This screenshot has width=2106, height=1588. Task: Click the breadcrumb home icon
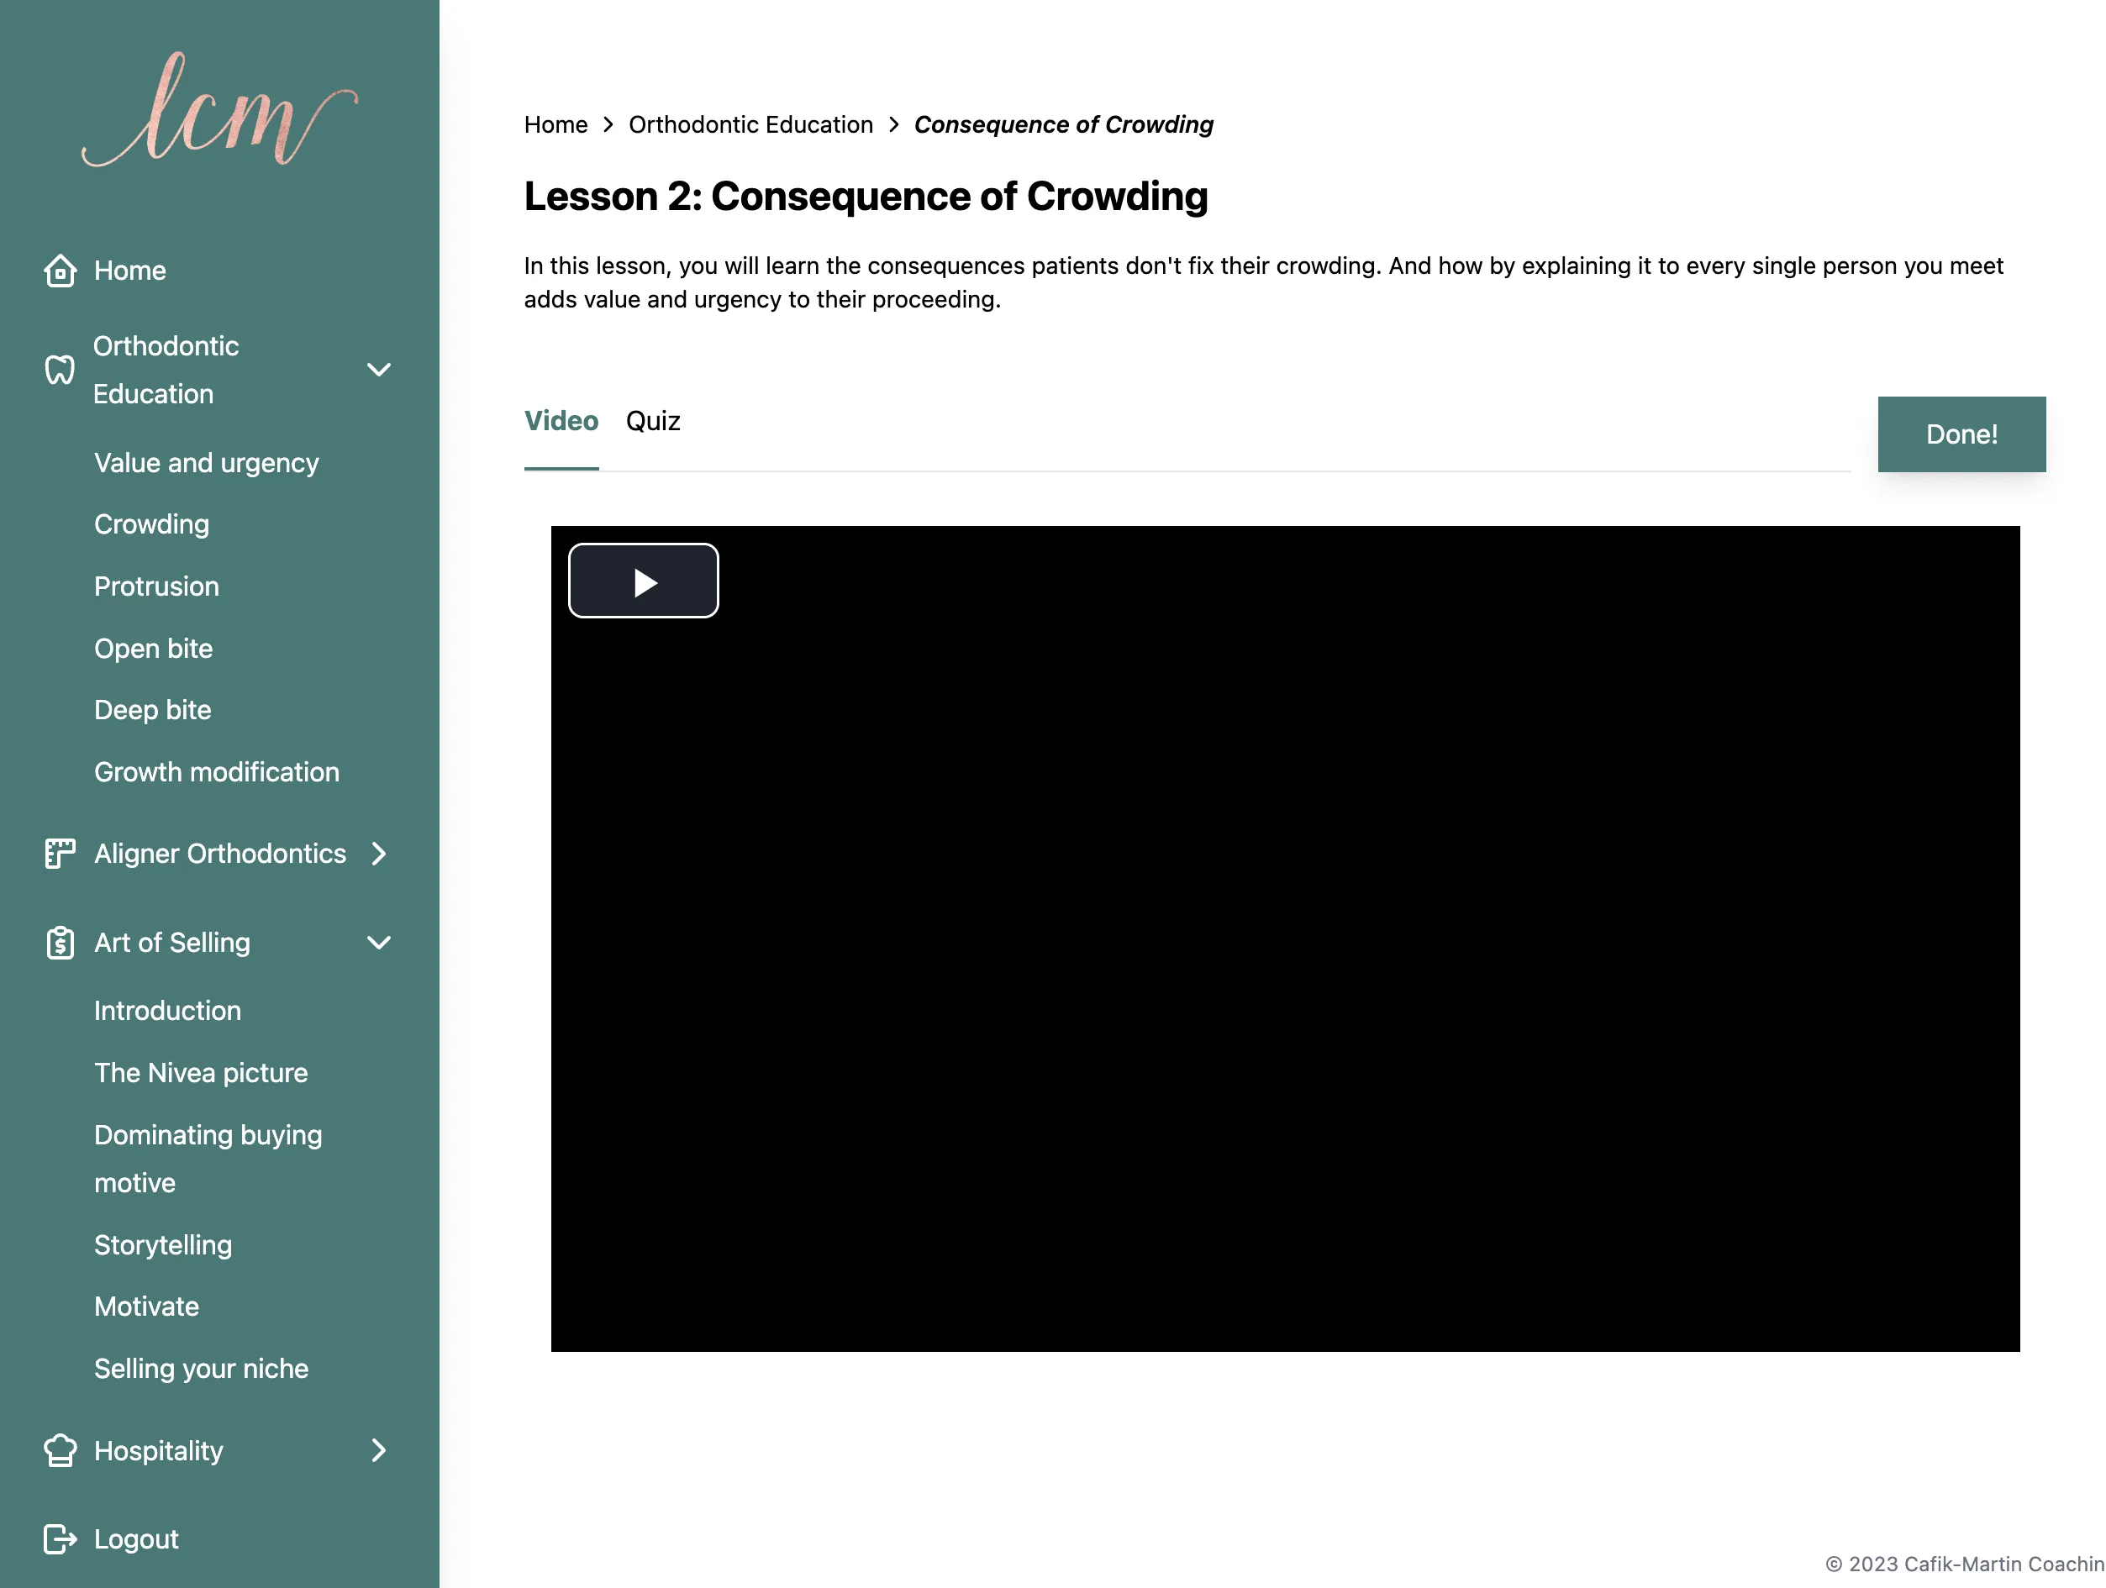tap(555, 124)
